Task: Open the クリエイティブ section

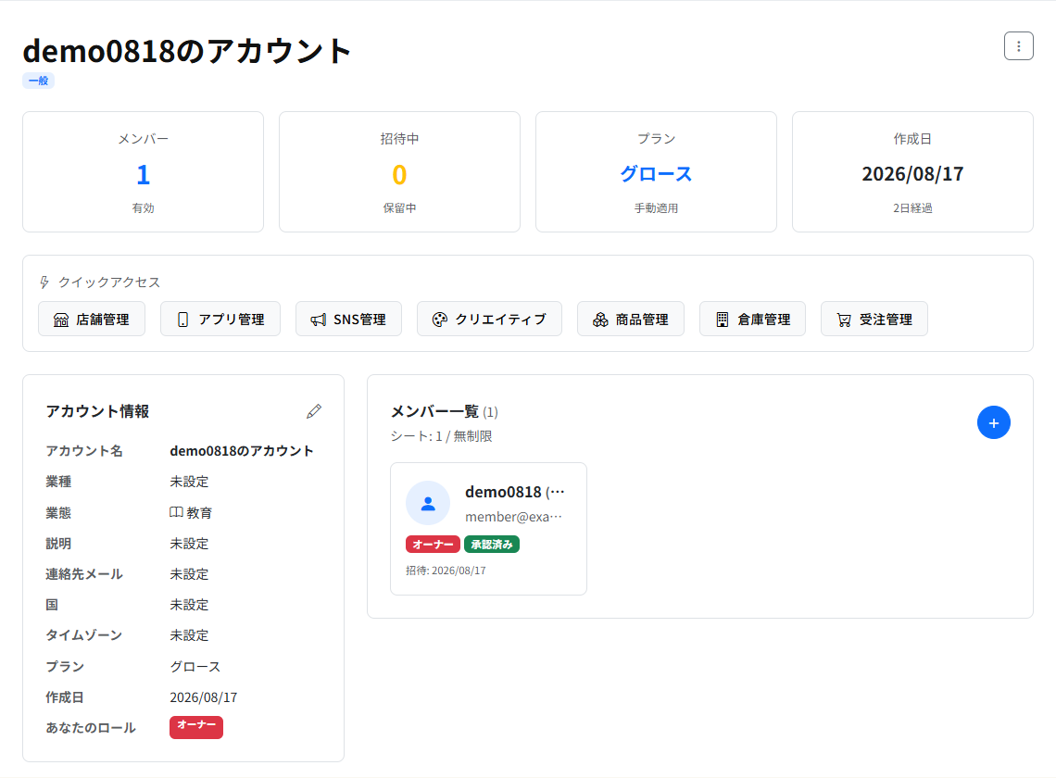Action: click(x=490, y=320)
